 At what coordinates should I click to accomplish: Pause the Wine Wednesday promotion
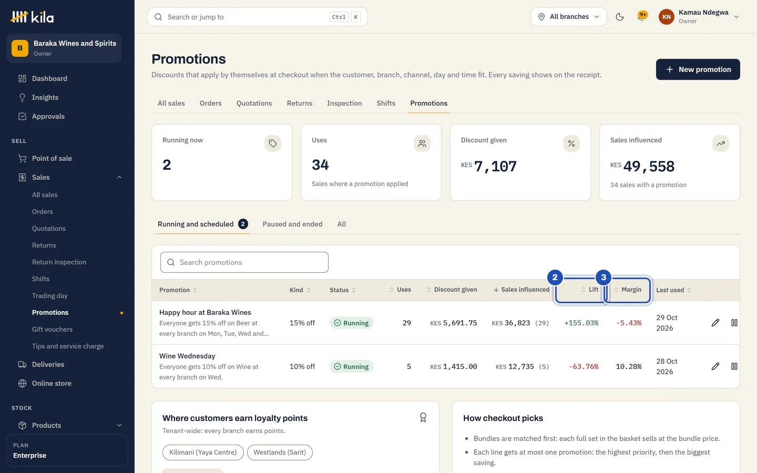click(x=734, y=366)
